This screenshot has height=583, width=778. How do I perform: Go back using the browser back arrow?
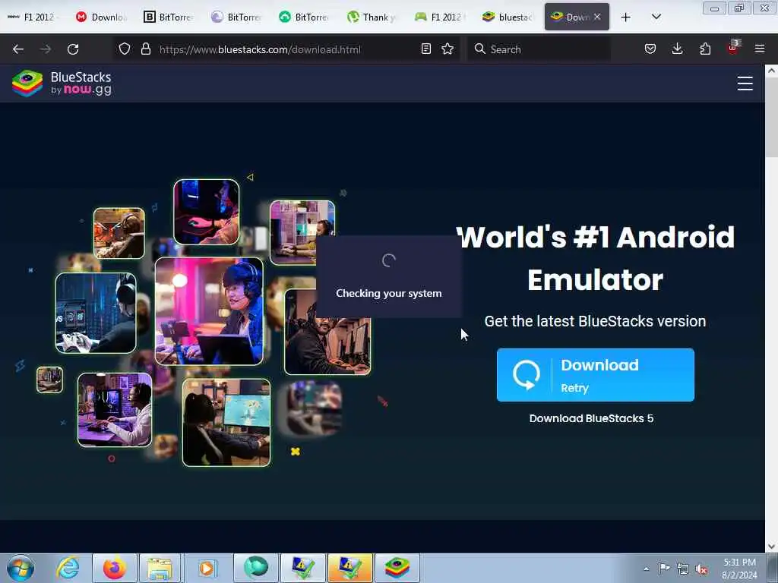pyautogui.click(x=18, y=49)
